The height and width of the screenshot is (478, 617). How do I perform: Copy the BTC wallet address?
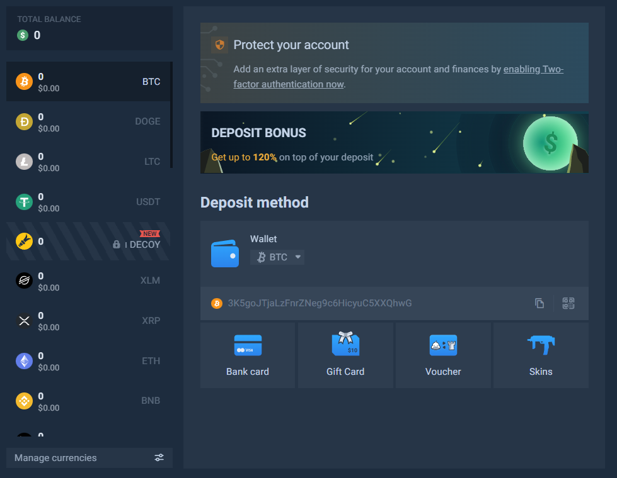539,303
